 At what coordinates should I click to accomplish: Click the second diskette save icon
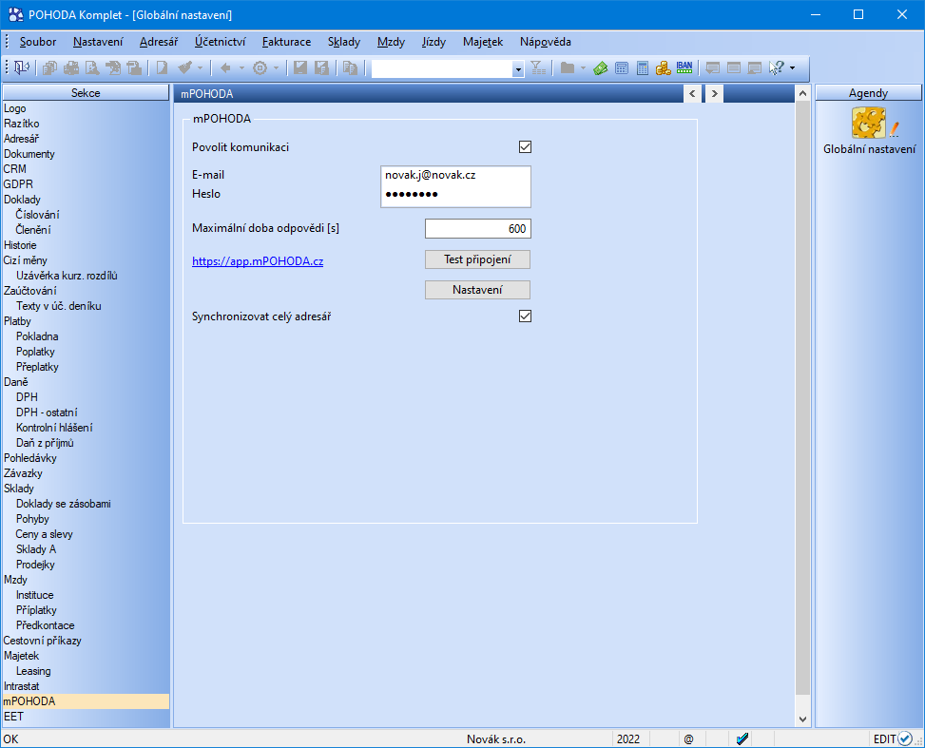pyautogui.click(x=321, y=67)
